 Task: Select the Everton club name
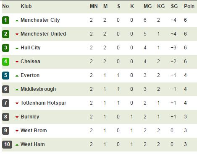30,75
